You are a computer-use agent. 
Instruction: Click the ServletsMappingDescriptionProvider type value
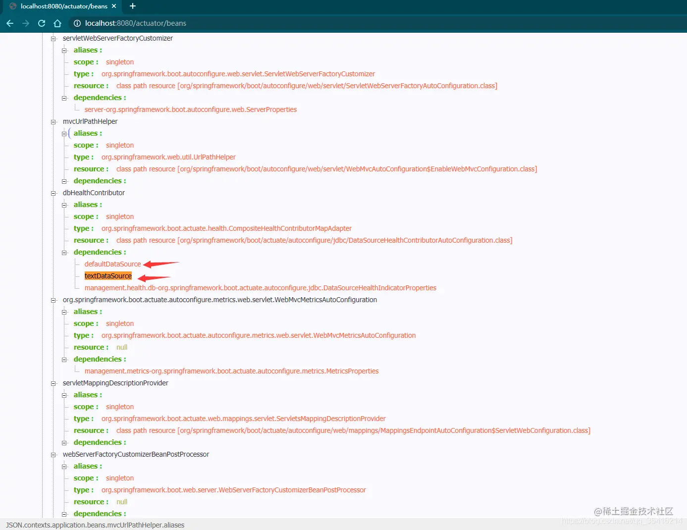[243, 419]
